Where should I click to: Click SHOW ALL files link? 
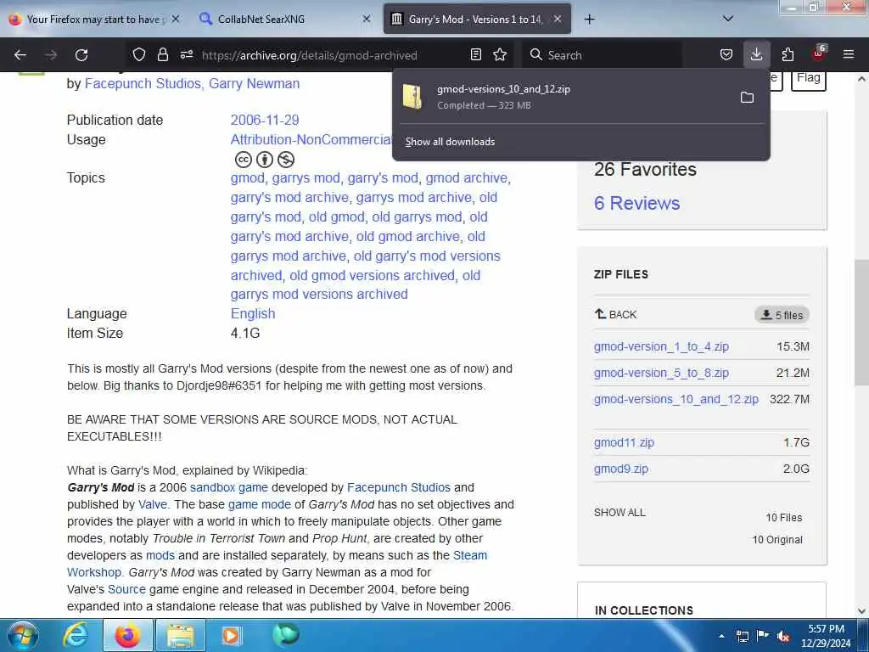[x=620, y=513]
